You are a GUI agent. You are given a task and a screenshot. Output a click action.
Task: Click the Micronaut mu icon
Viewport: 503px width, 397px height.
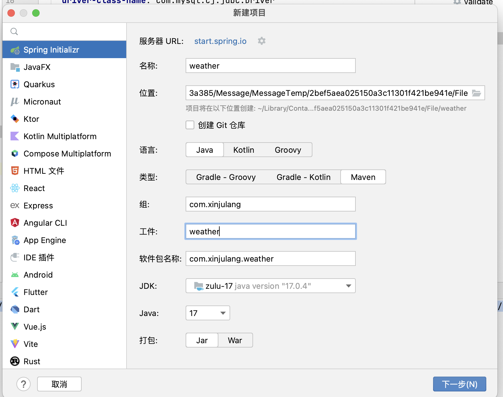15,102
